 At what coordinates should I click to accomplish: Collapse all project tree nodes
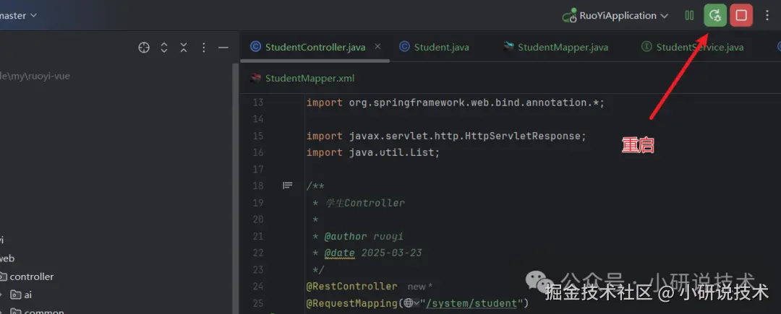click(184, 48)
